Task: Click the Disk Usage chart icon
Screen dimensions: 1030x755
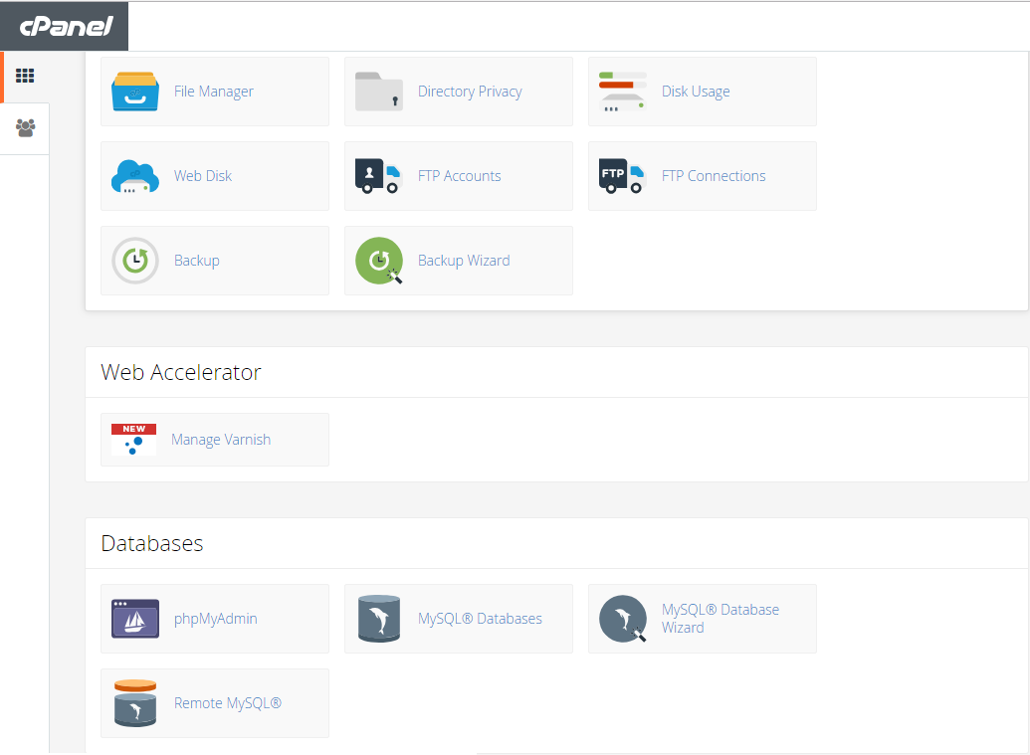Action: pos(622,91)
